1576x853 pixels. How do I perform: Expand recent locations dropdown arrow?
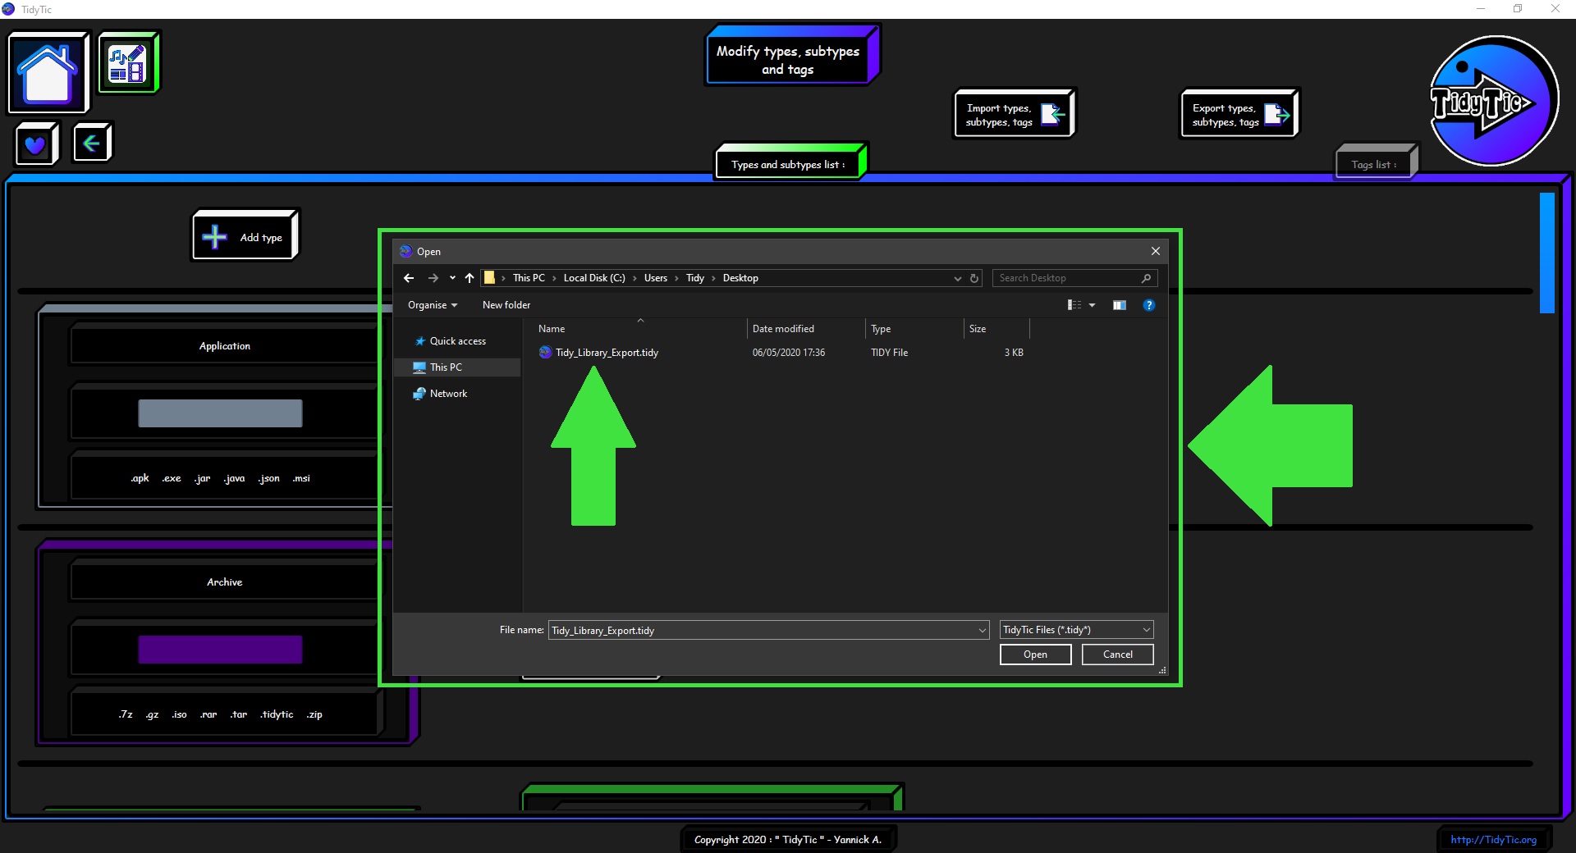click(x=452, y=278)
